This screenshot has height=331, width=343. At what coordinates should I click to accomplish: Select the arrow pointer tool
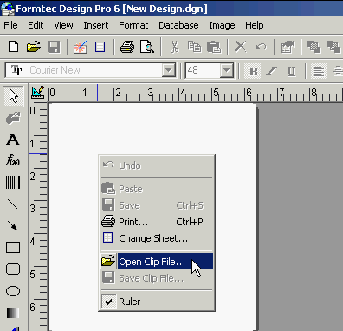click(x=13, y=96)
